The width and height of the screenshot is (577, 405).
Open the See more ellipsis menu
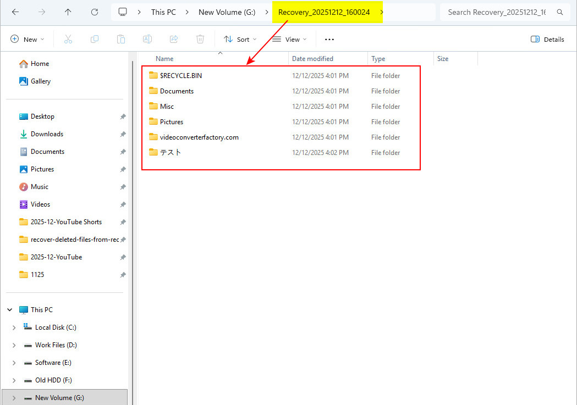[x=329, y=39]
